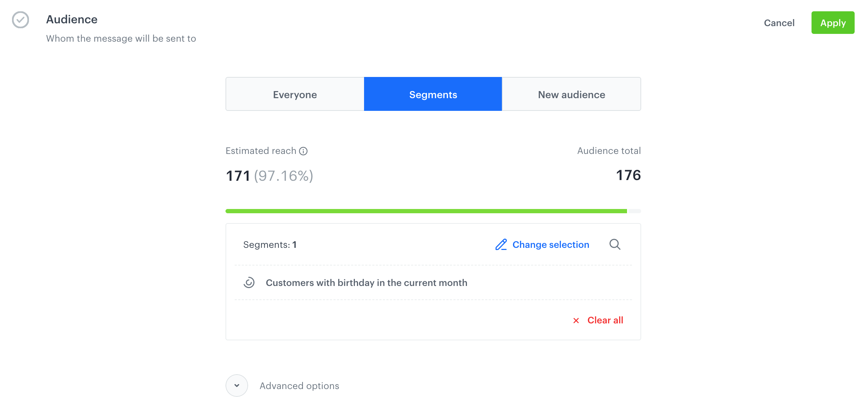Click the Clear all link
861x418 pixels.
[605, 320]
